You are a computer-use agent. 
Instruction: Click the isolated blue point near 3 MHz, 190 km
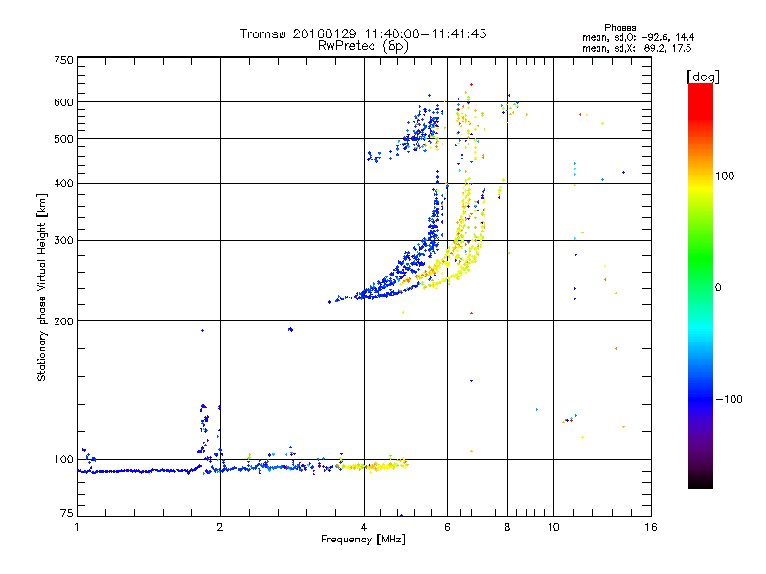(291, 329)
